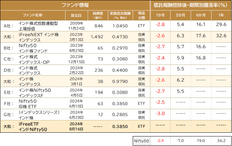This screenshot has width=232, height=146.
Task: Click date 2023年12月15日
Action: 76,59
